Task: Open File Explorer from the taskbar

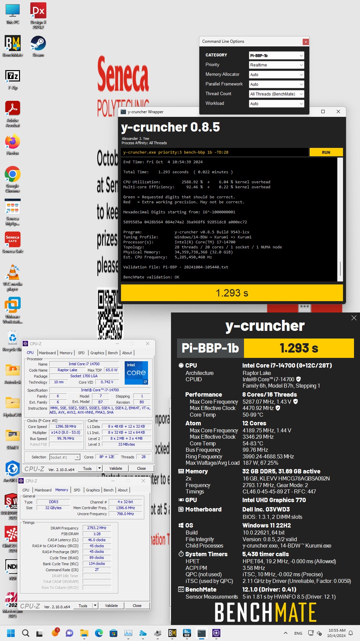Action: [84, 633]
